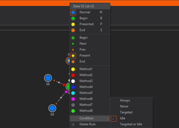The width and height of the screenshot is (179, 128).
Task: Select Targeted or Idle condition
Action: pos(131,124)
